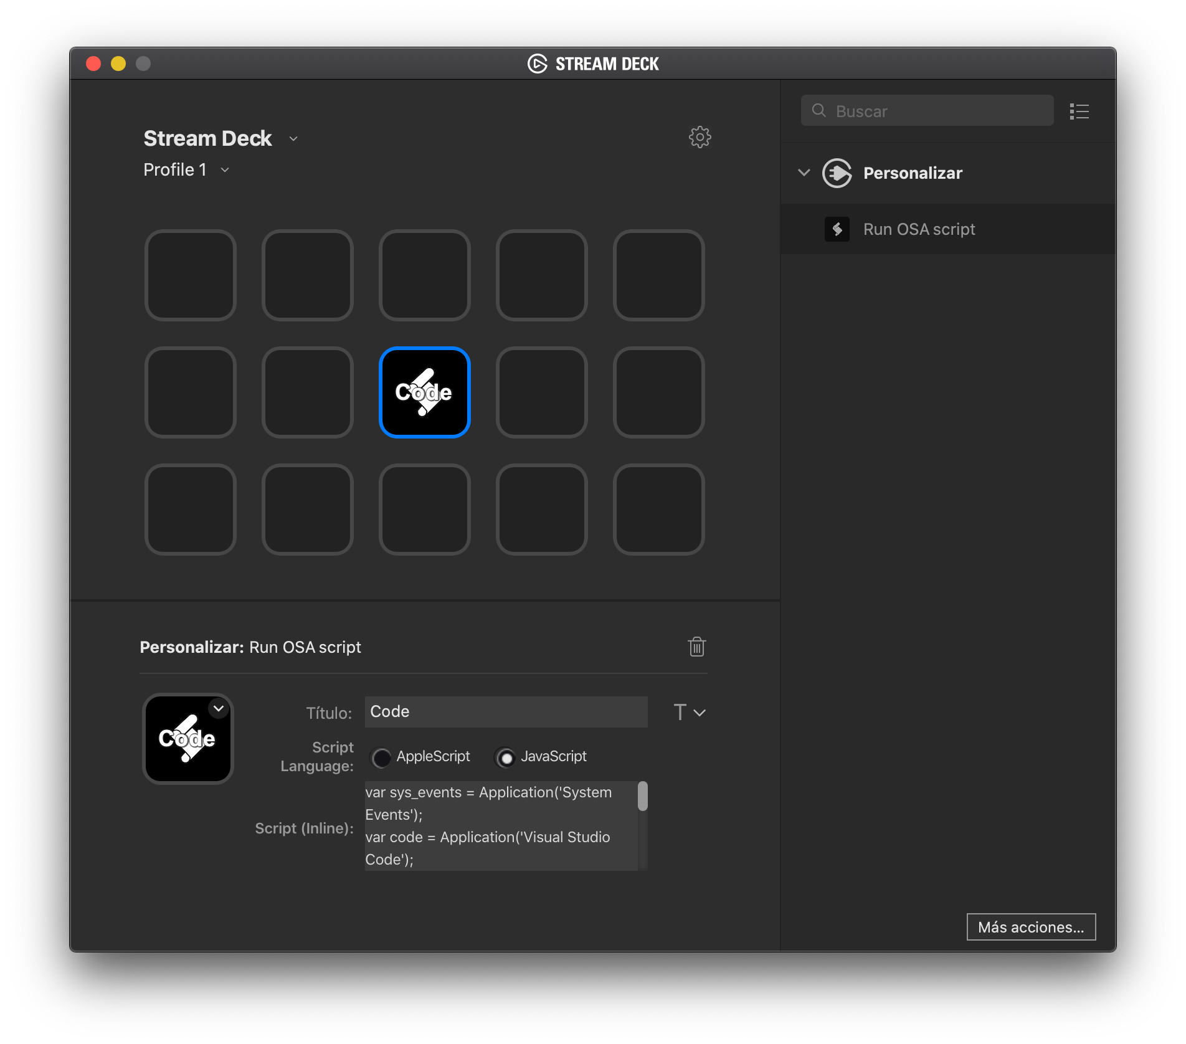Screen dimensions: 1186x1044
Task: Click inside the inline script text area
Action: [501, 826]
